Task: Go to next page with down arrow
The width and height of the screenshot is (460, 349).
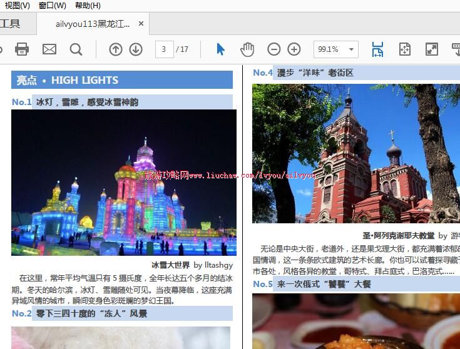Action: 136,49
